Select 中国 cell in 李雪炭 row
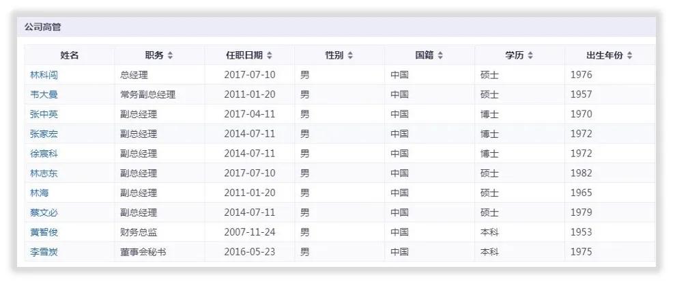Image resolution: width=673 pixels, height=284 pixels. [429, 252]
